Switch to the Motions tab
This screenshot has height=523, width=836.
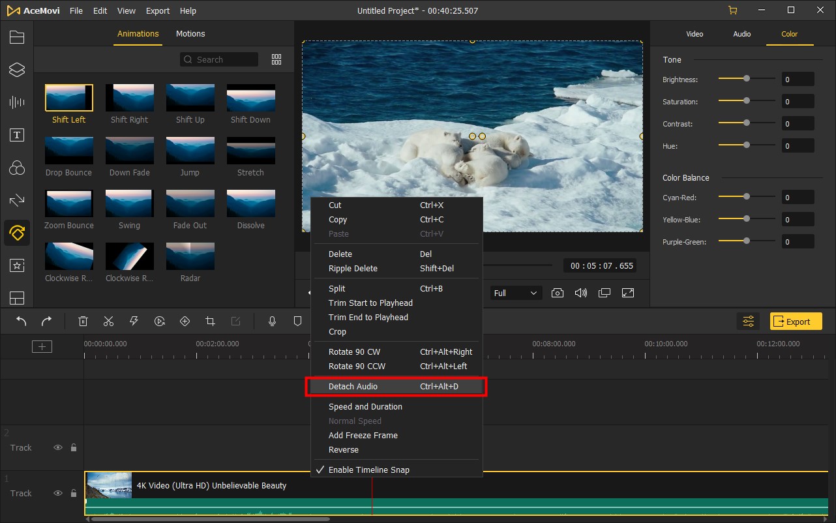pyautogui.click(x=190, y=34)
